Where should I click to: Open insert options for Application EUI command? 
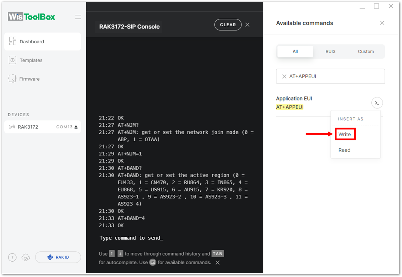point(377,103)
